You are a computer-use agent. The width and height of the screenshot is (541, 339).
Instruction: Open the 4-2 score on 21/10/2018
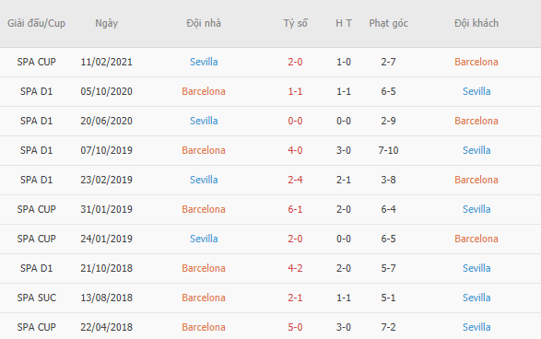click(295, 268)
